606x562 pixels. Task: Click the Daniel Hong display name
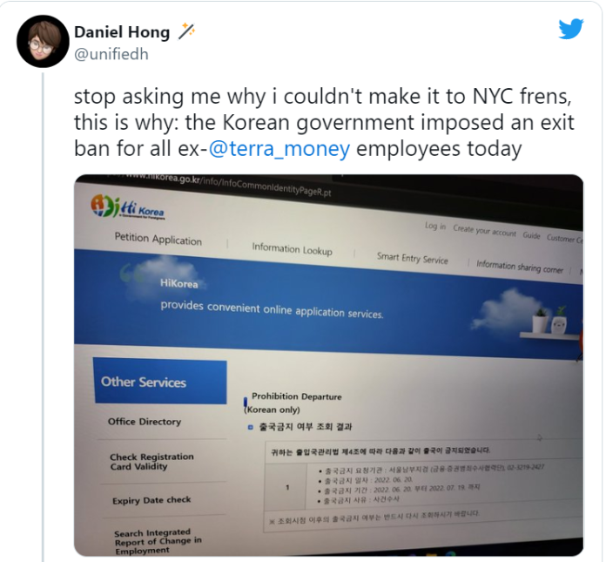(122, 32)
